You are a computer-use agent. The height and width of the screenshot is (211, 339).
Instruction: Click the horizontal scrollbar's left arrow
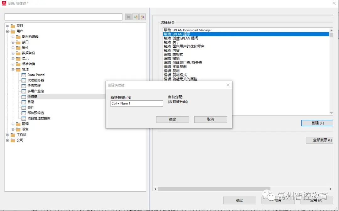[155, 189]
